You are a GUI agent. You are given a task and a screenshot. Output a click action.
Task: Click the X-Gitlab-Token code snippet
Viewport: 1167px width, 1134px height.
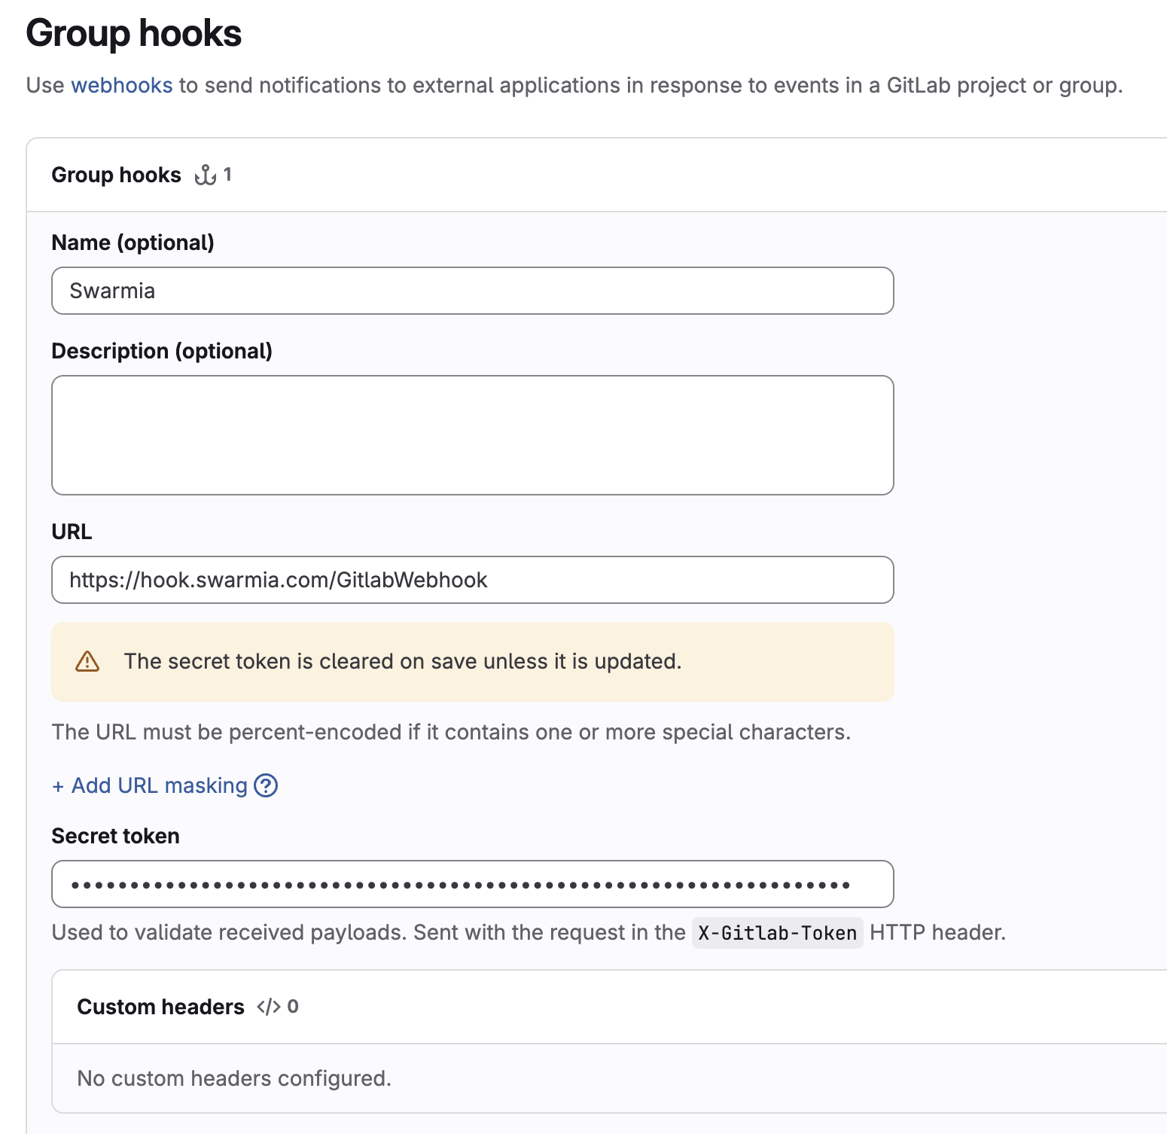[x=777, y=933]
